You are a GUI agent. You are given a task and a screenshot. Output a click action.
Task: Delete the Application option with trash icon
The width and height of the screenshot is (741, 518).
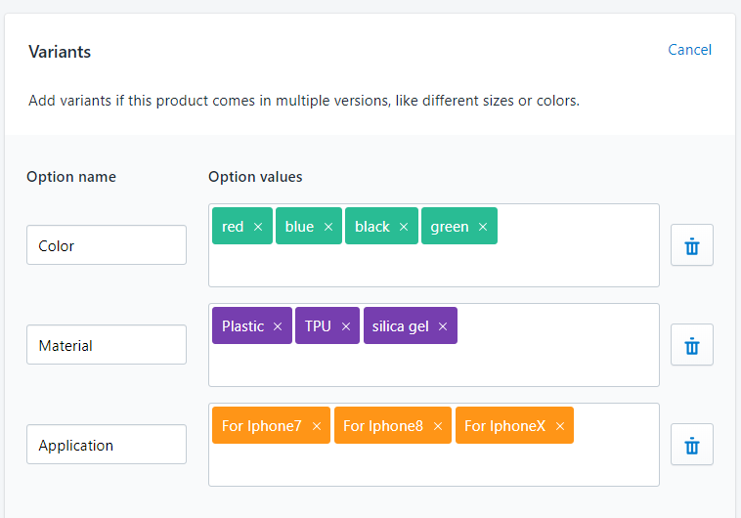tap(692, 445)
